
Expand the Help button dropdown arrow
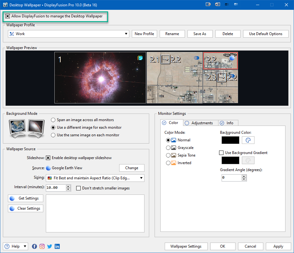click(25, 246)
